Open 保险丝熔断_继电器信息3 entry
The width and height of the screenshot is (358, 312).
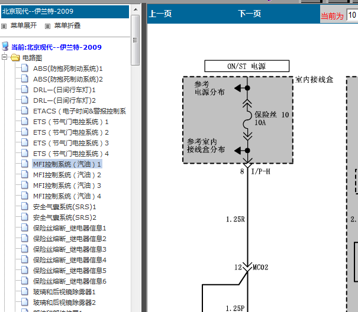[x=70, y=249]
